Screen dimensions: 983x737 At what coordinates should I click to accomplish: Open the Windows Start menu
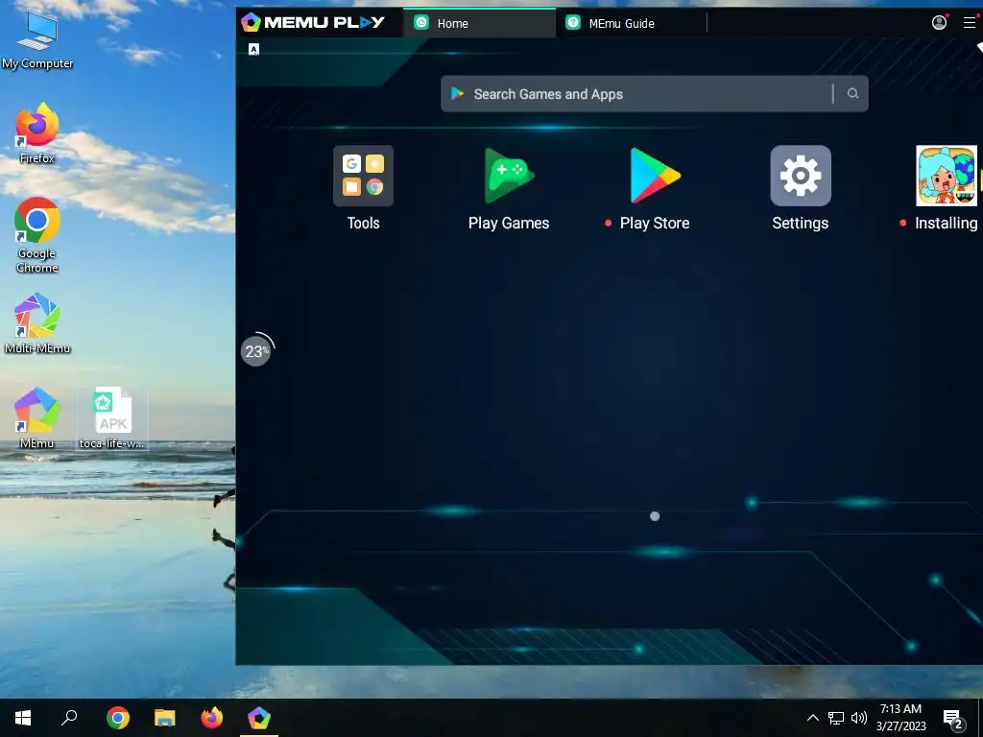tap(23, 718)
